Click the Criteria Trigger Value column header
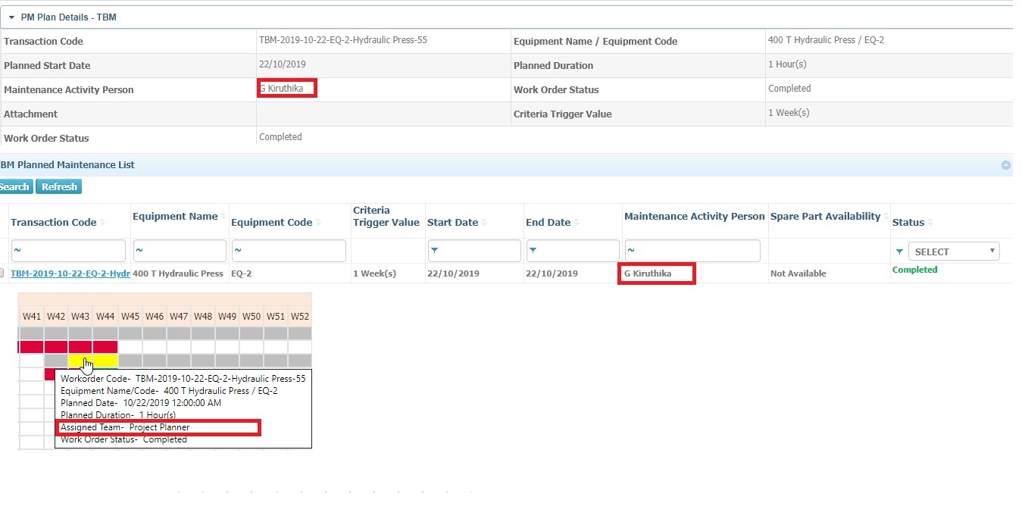Image resolution: width=1025 pixels, height=525 pixels. [386, 216]
